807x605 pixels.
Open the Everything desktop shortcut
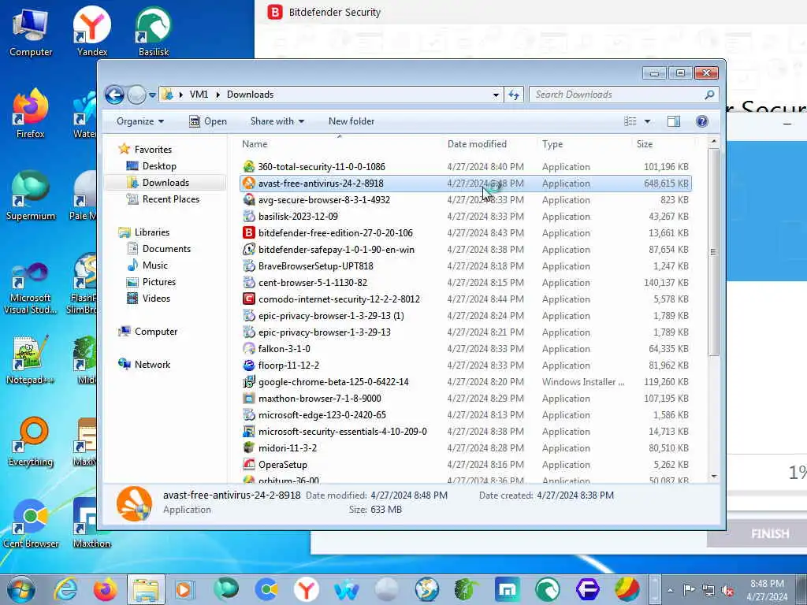coord(31,441)
